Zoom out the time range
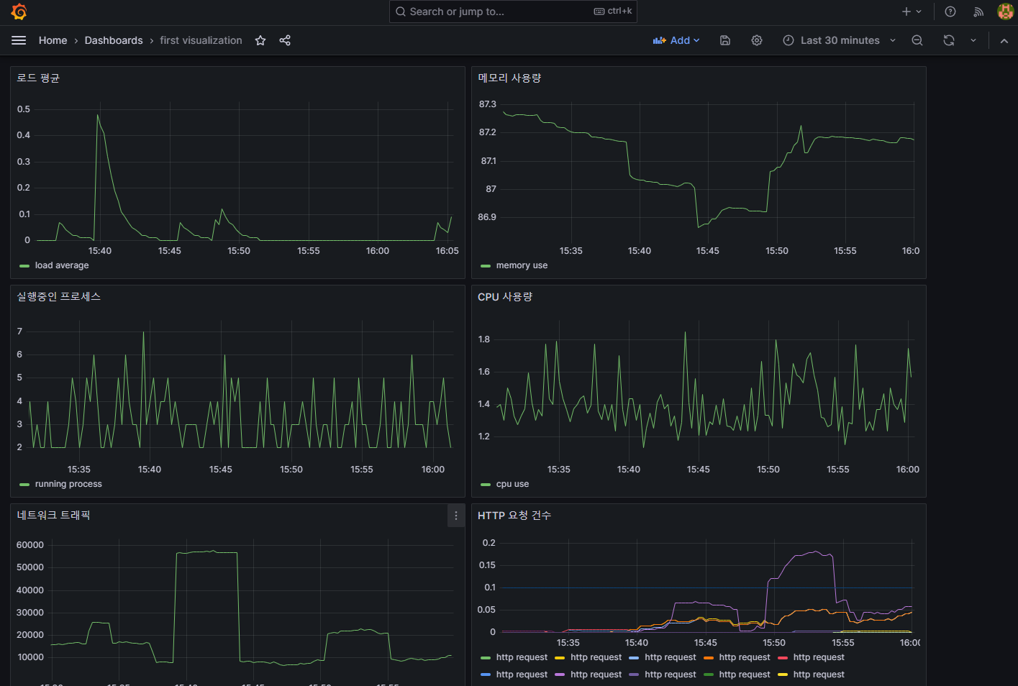Viewport: 1018px width, 686px height. coord(917,40)
